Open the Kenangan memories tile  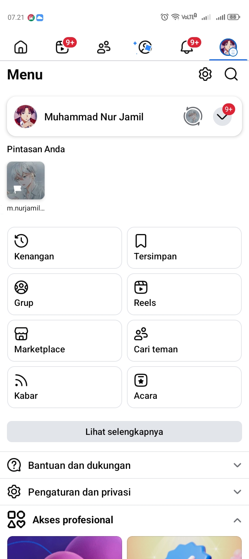pyautogui.click(x=65, y=248)
